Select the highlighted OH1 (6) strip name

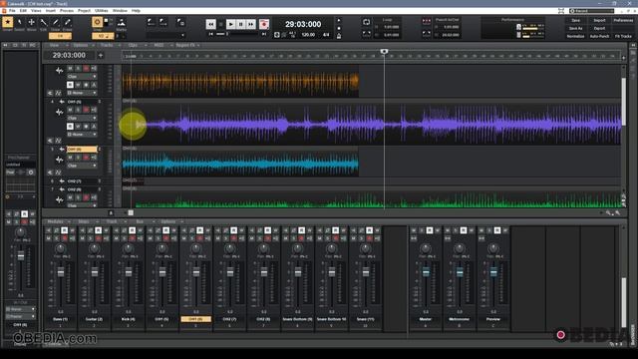(x=195, y=319)
